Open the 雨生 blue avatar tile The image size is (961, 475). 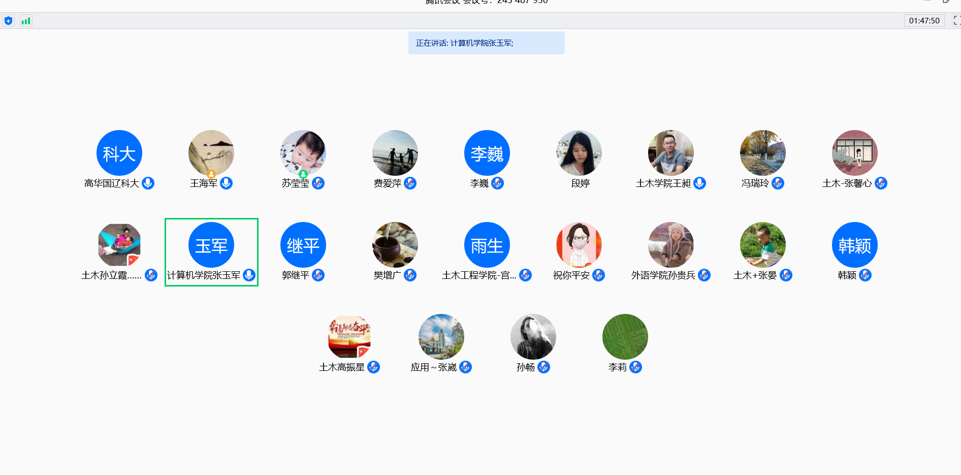(487, 245)
